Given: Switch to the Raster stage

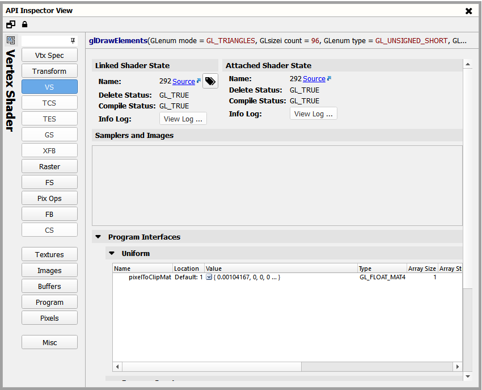Looking at the screenshot, I should (49, 166).
